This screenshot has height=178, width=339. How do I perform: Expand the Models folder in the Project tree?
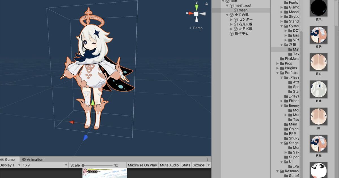tap(282, 12)
